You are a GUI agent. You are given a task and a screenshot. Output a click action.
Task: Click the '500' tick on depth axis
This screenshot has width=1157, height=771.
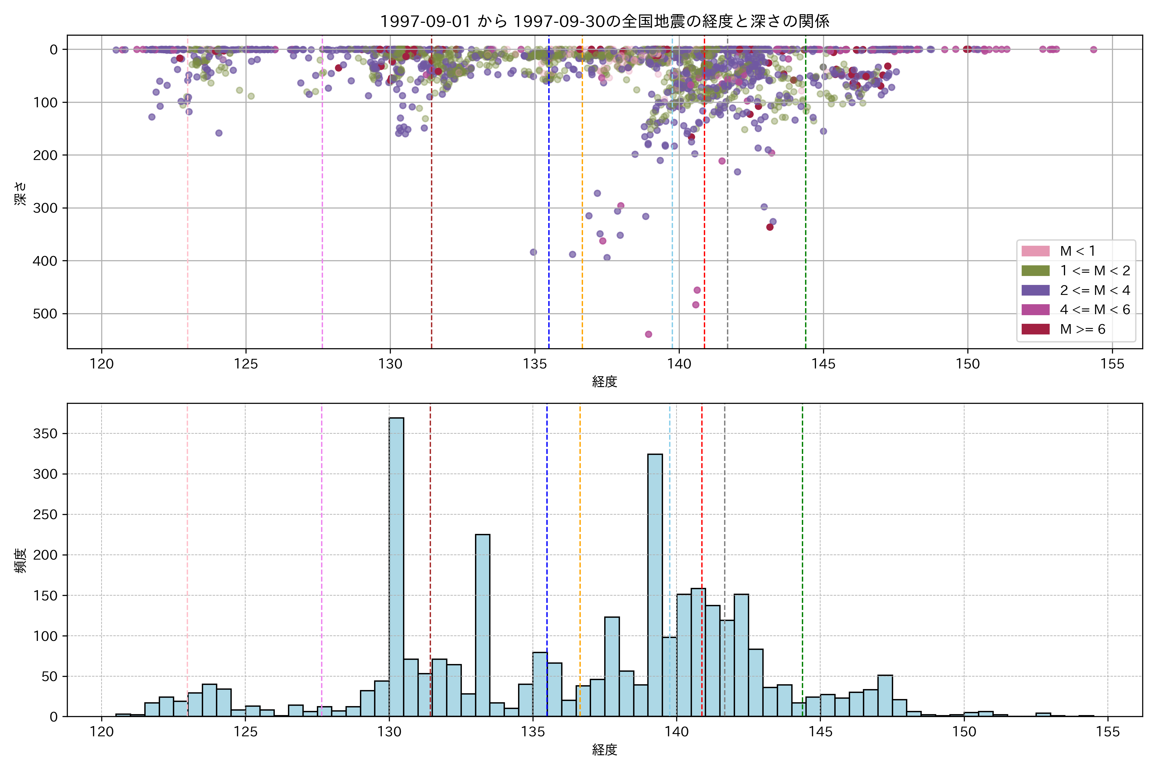[x=45, y=314]
